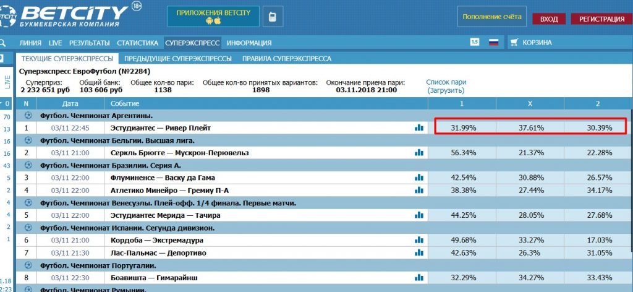The height and width of the screenshot is (292, 633).
Task: Select 17.03% for Экстремадура
Action: pyautogui.click(x=599, y=240)
